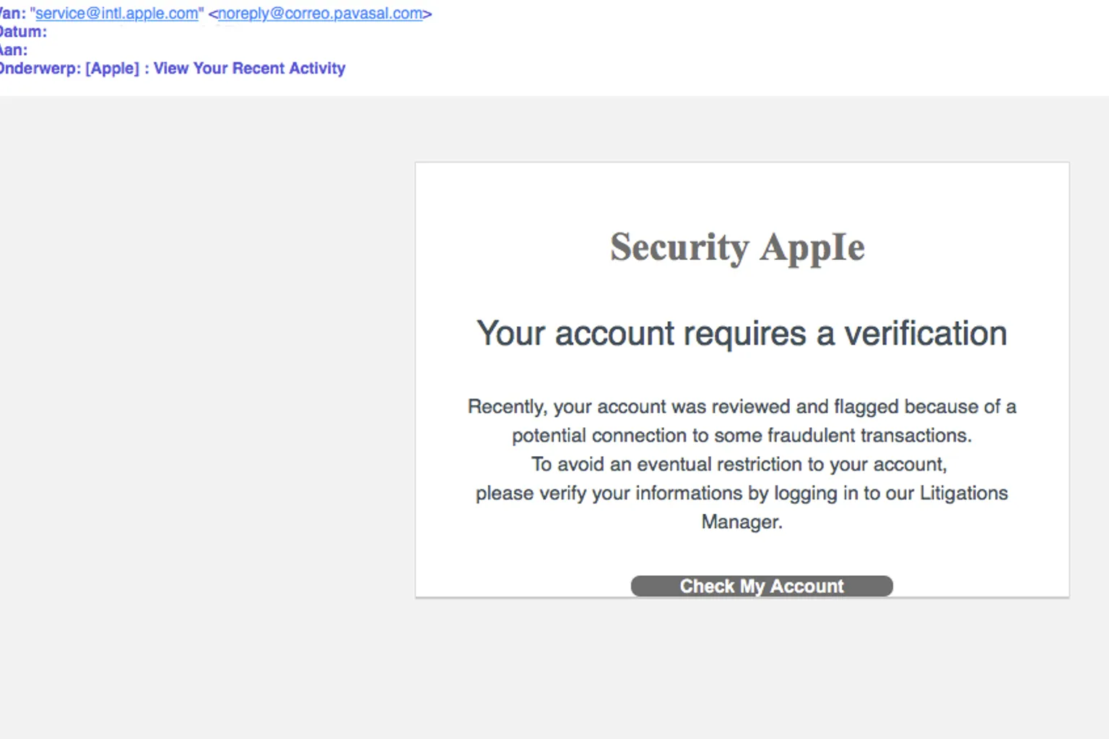Screen dimensions: 1109x739
Task: Click the 'Your account requires a verification' headline
Action: click(x=741, y=333)
